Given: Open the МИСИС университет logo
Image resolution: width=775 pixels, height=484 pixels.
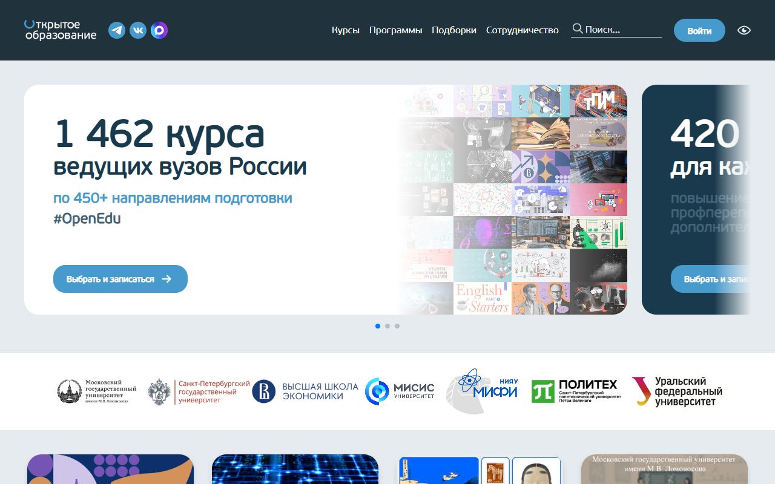Looking at the screenshot, I should (400, 391).
